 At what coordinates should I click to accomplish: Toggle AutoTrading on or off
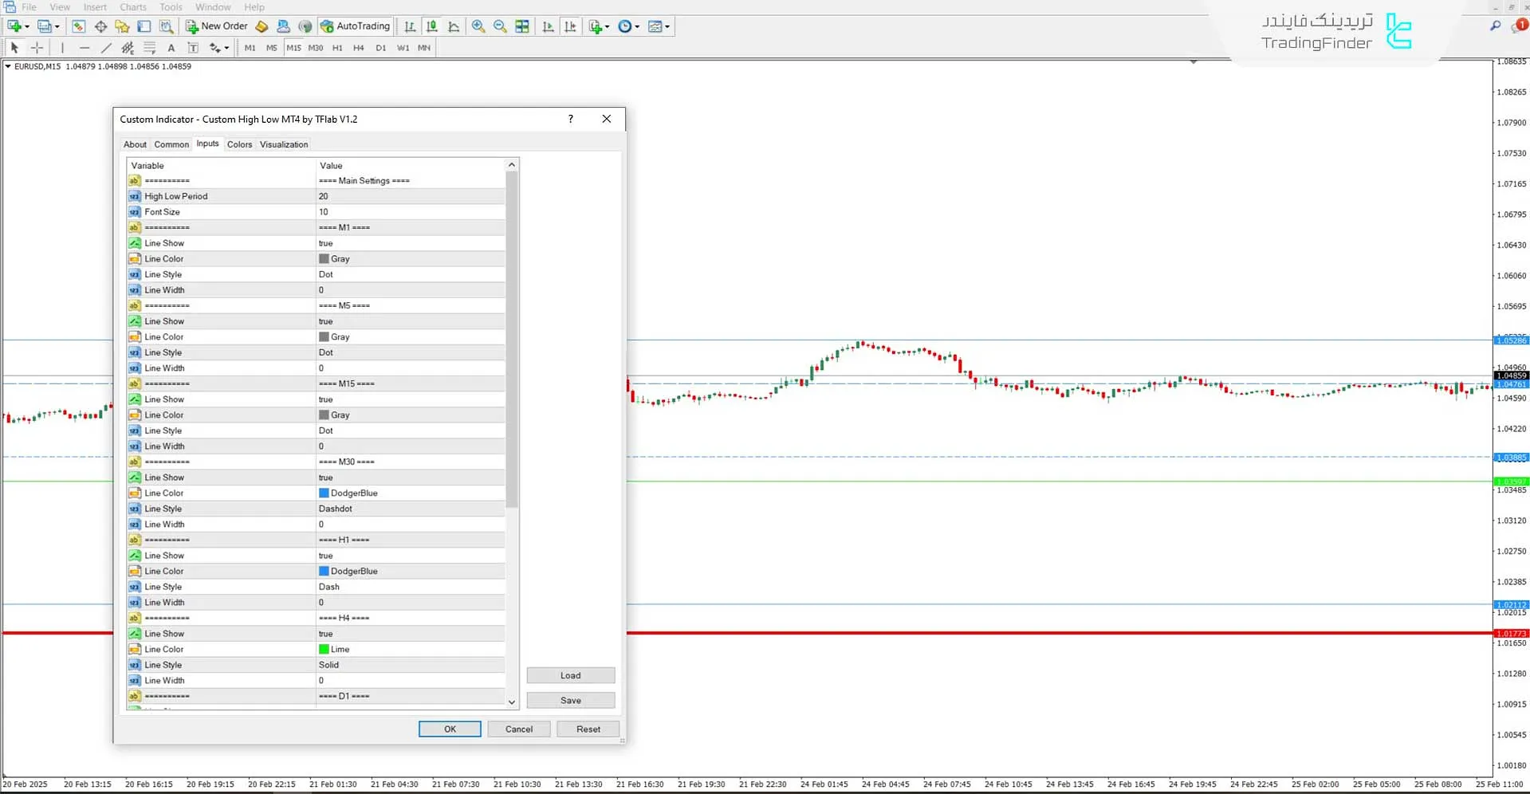[355, 26]
